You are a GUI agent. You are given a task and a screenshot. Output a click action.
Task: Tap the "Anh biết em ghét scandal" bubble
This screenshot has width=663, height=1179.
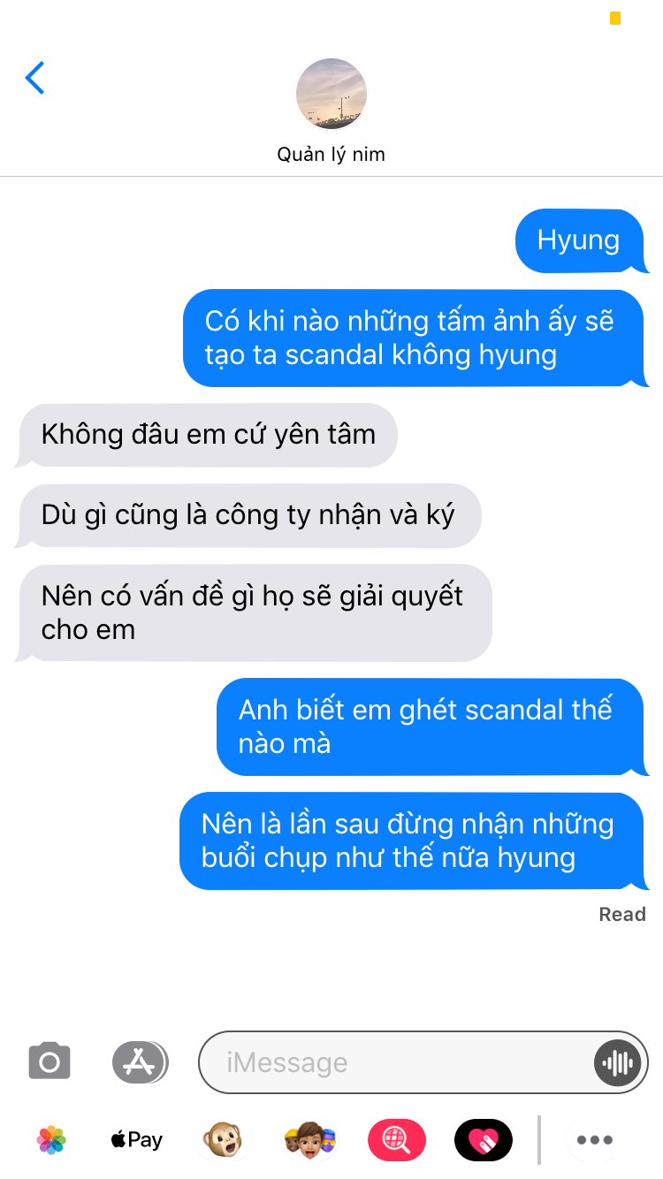coord(432,726)
